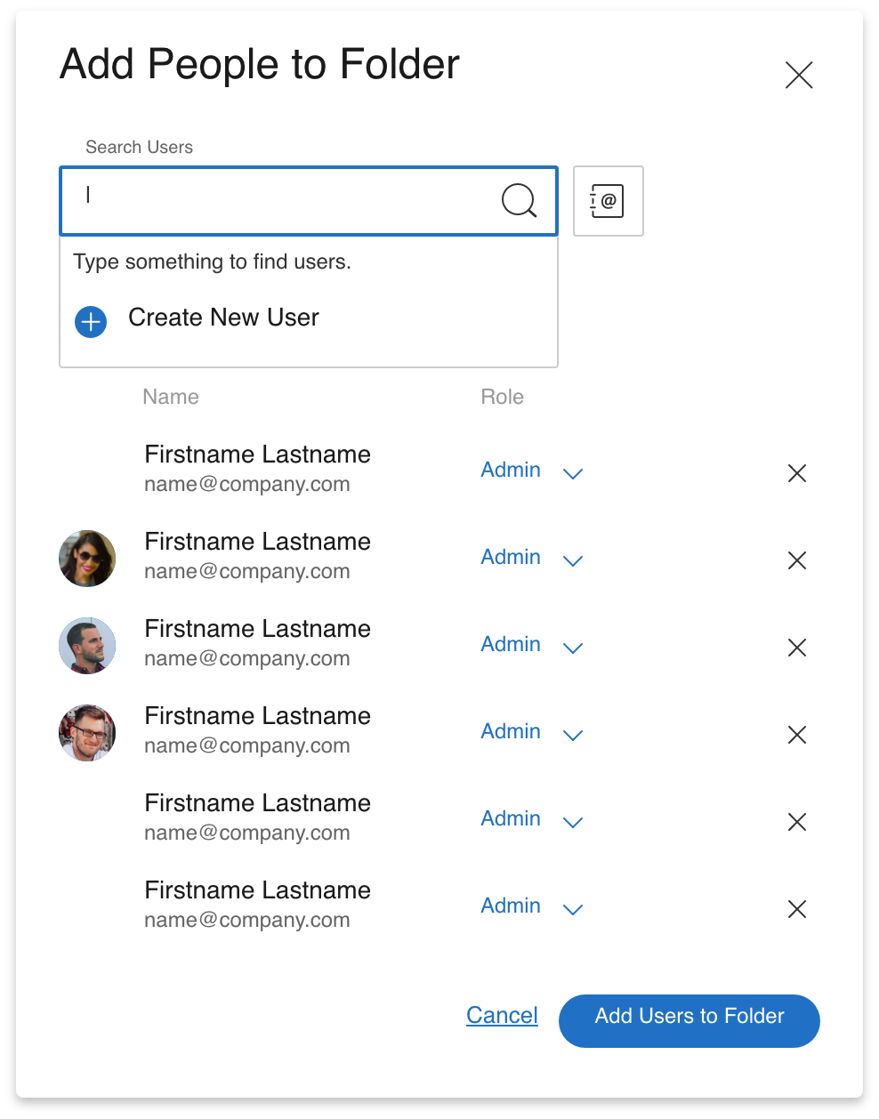
Task: Click the Cancel link
Action: [502, 1016]
